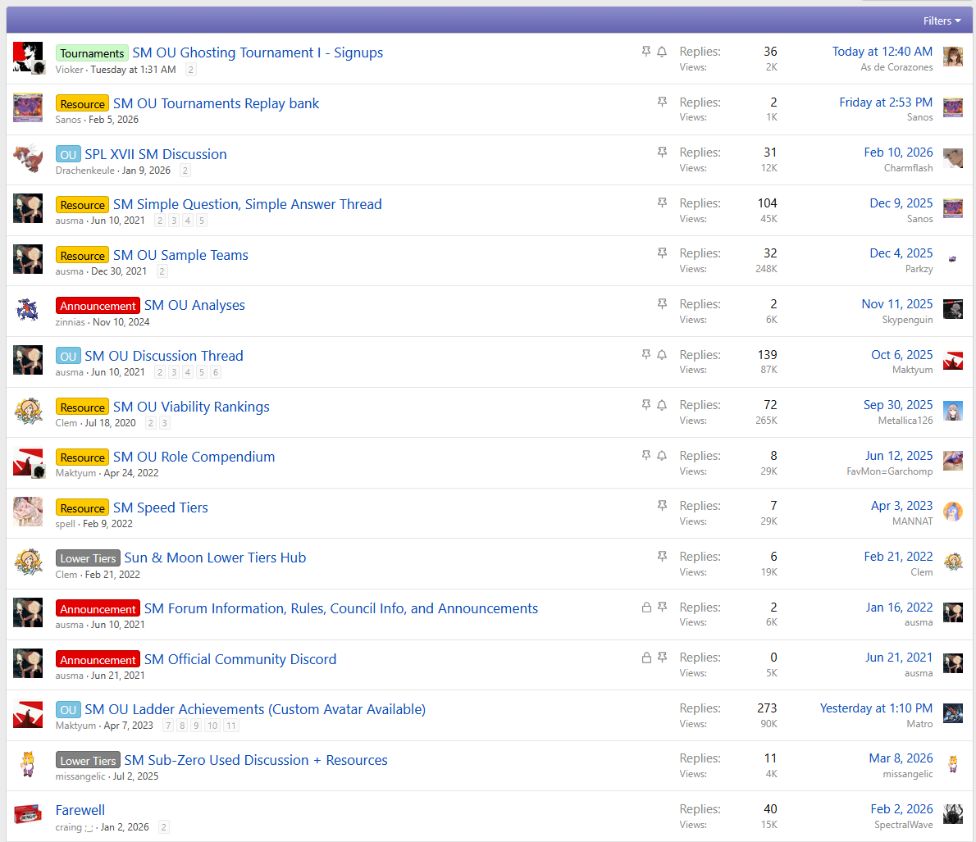Open the SM Speed Tiers thread

161,507
